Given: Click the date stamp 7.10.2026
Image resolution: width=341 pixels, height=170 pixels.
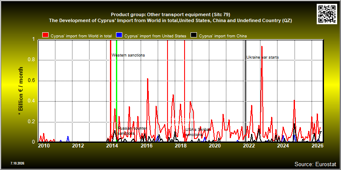Looking at the screenshot, I should 17,163.
